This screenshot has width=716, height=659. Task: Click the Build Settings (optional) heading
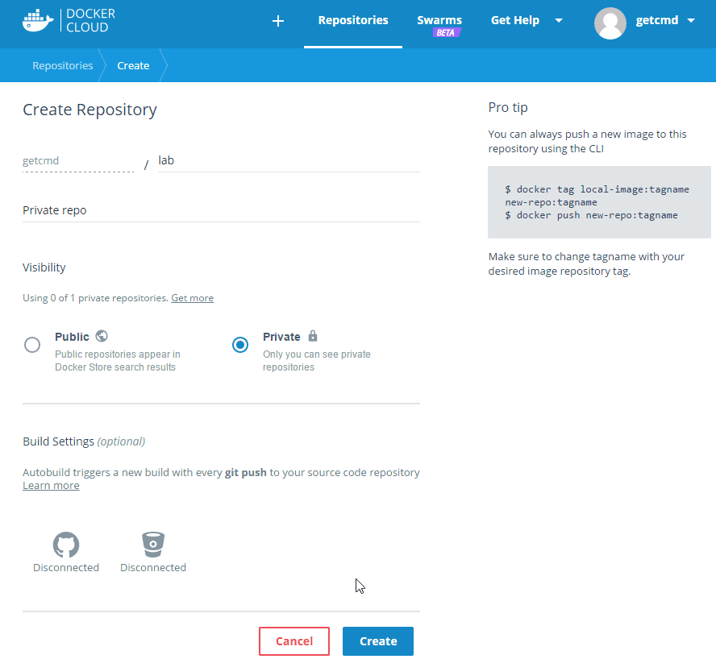[x=84, y=441]
